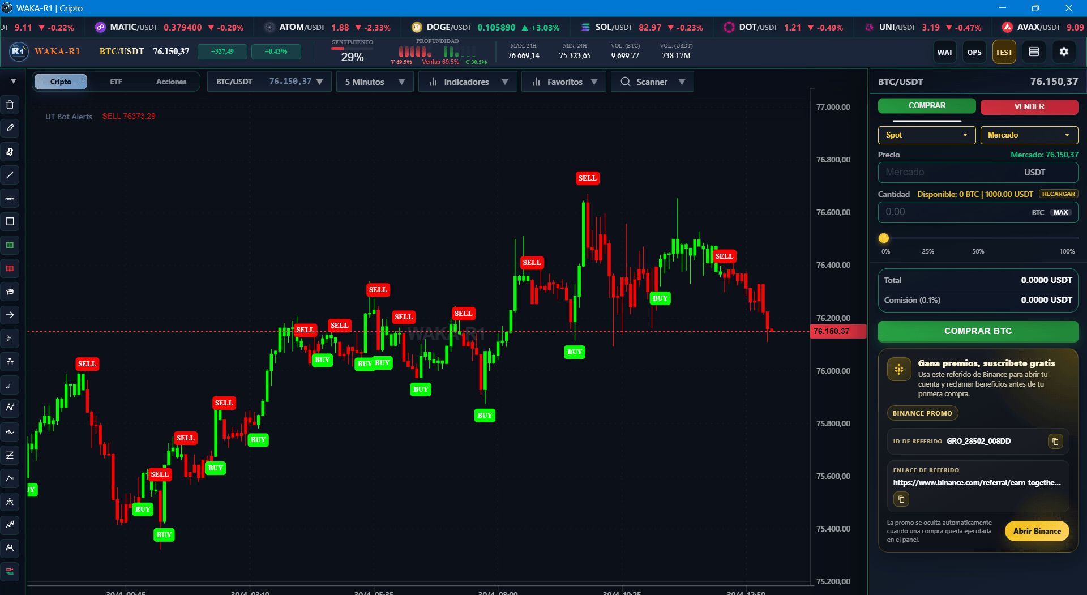The image size is (1087, 595).
Task: Collapse the left drawing toolbar triangle
Action: 13,82
